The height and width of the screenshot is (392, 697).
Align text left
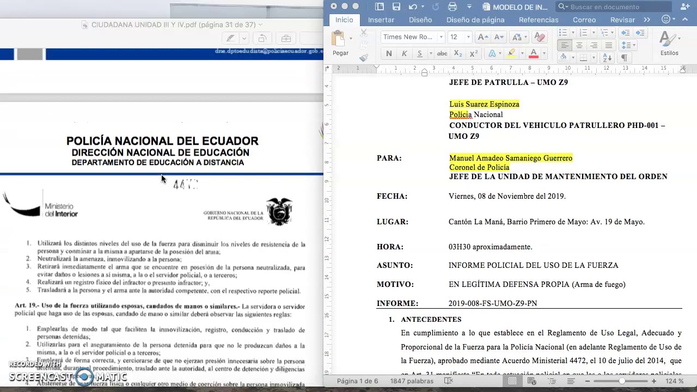[565, 45]
